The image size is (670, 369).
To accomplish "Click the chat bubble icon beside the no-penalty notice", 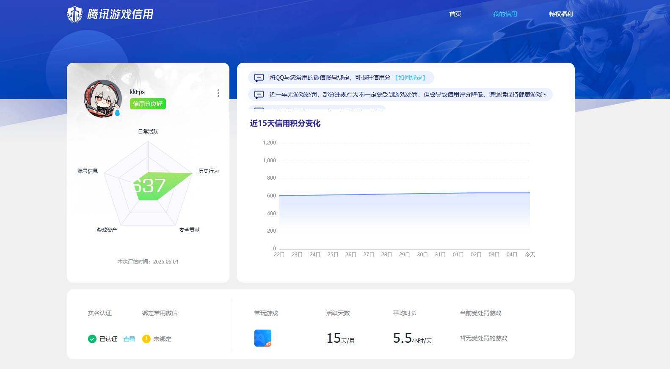I will point(259,94).
